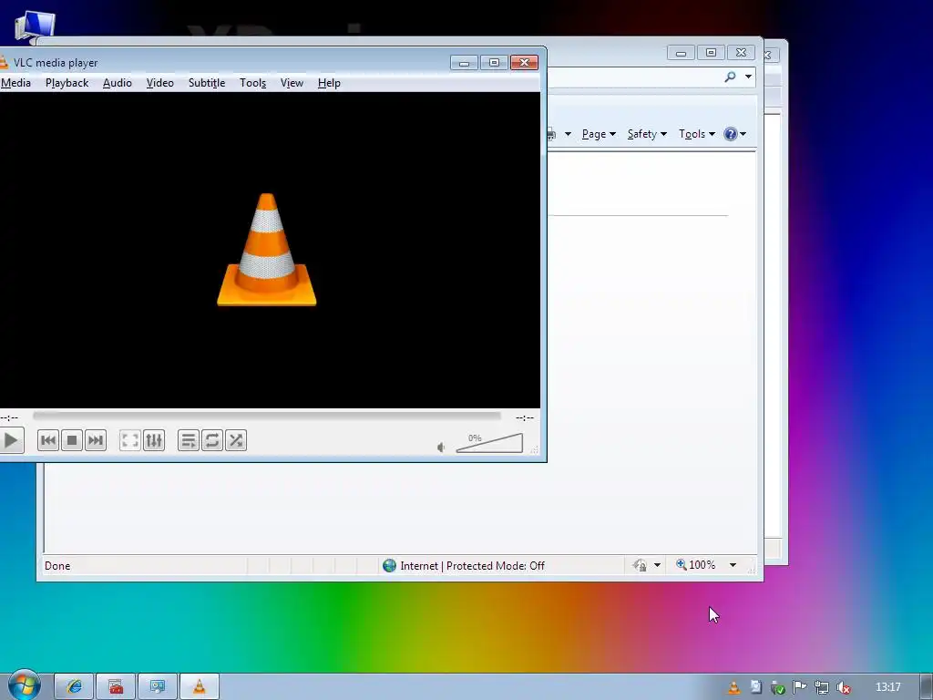Expand the Tools dropdown in Internet Explorer
Screen dimensions: 933x700
(697, 134)
